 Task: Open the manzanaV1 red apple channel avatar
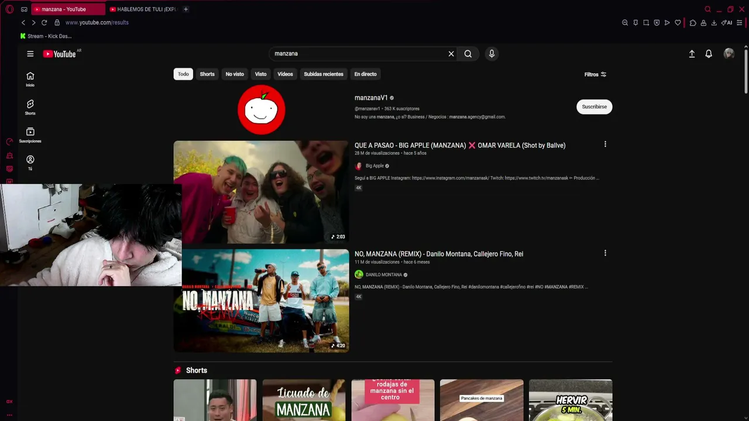click(262, 109)
